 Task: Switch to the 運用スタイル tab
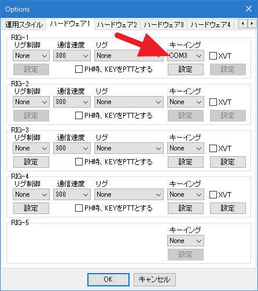24,25
